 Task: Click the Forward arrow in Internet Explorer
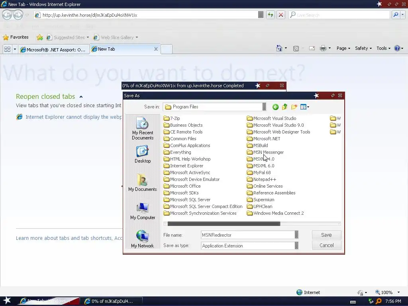[18, 15]
